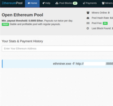Focus the Enter Your Ethereum Address field
This screenshot has width=113, height=106.
coord(57,49)
